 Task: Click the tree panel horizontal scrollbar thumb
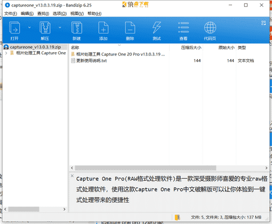coord(23,209)
